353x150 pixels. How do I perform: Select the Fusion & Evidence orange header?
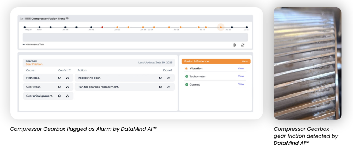click(216, 61)
